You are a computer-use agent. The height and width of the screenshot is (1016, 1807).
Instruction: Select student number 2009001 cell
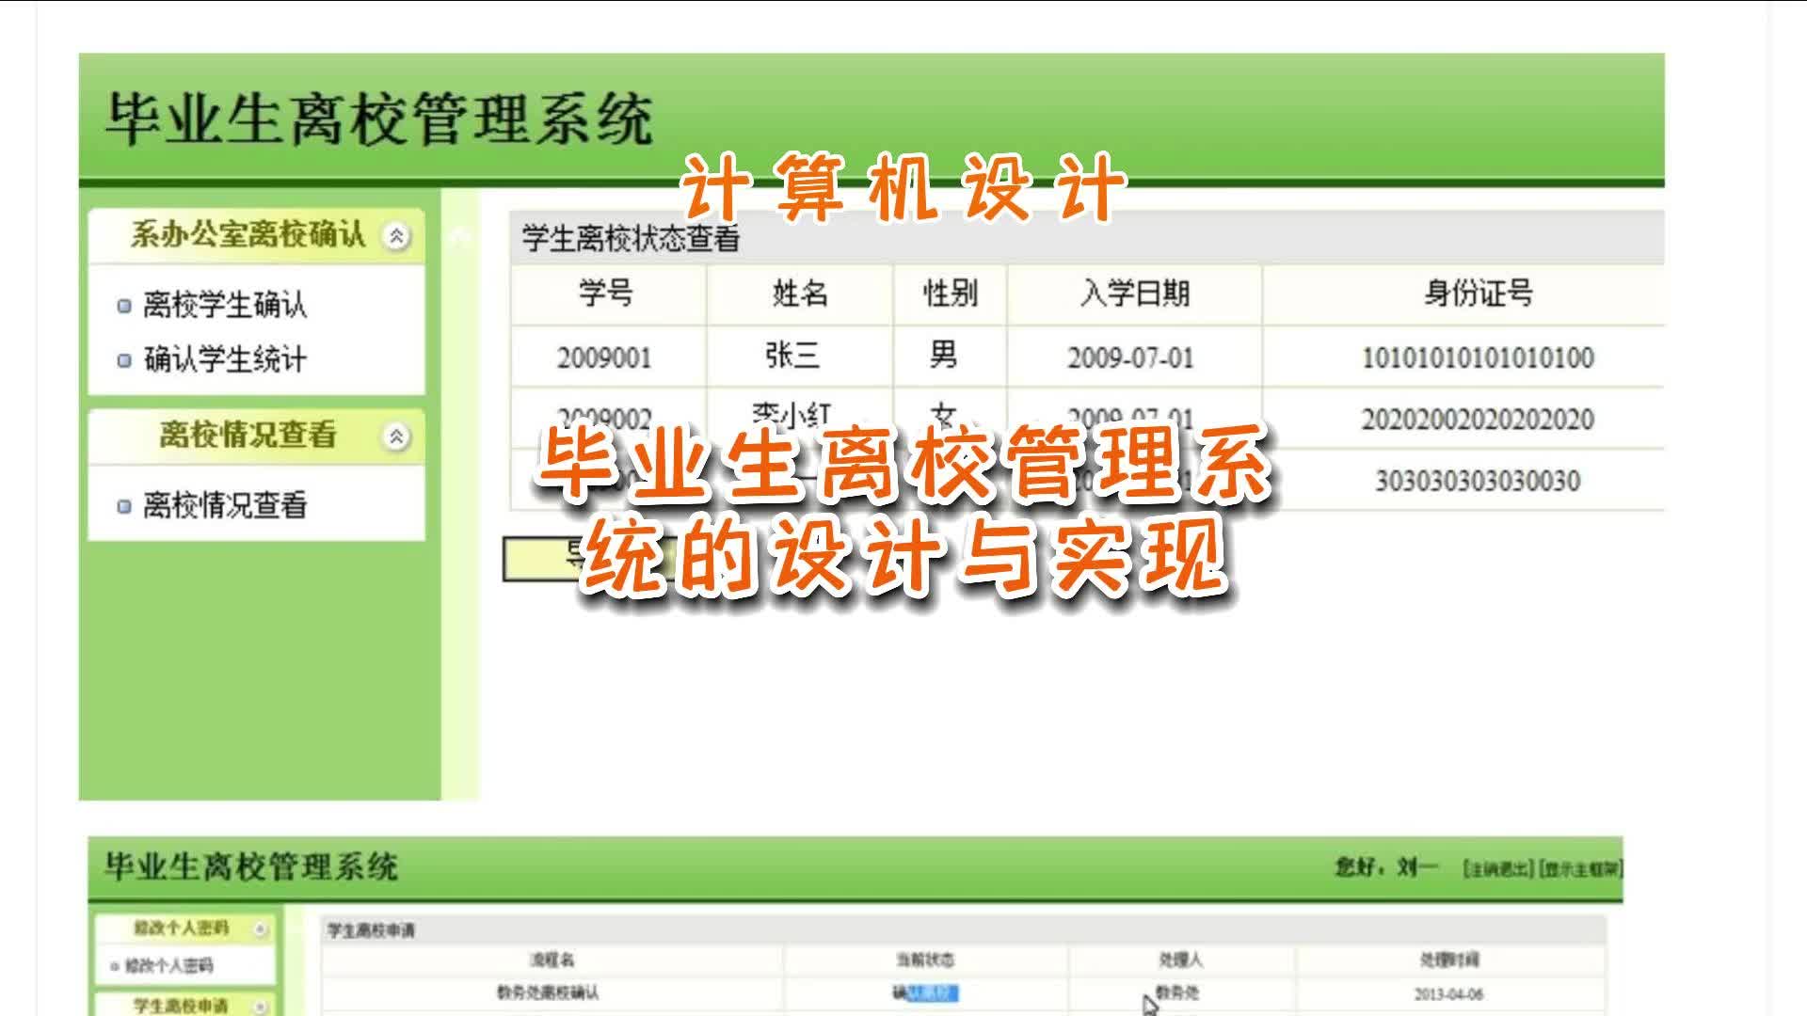(604, 357)
